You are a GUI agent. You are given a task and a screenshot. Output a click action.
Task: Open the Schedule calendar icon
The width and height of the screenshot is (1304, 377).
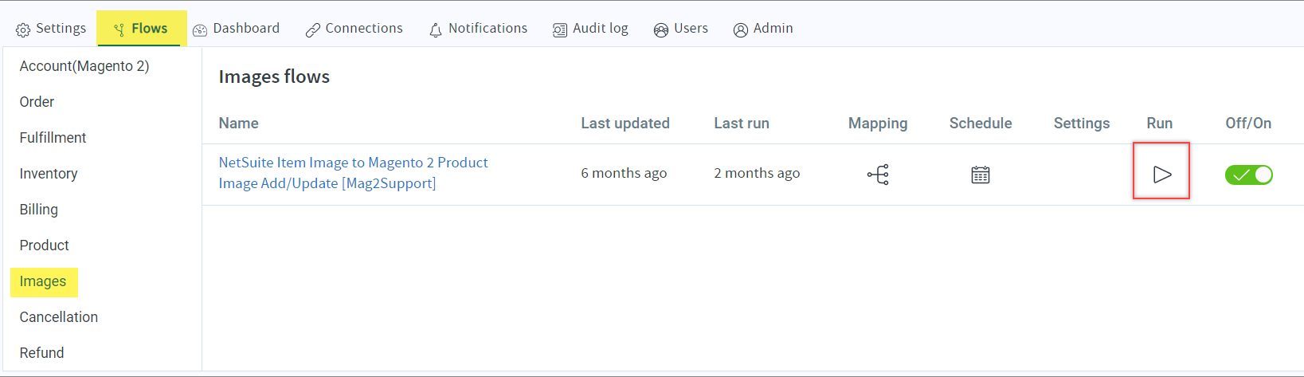pyautogui.click(x=980, y=175)
